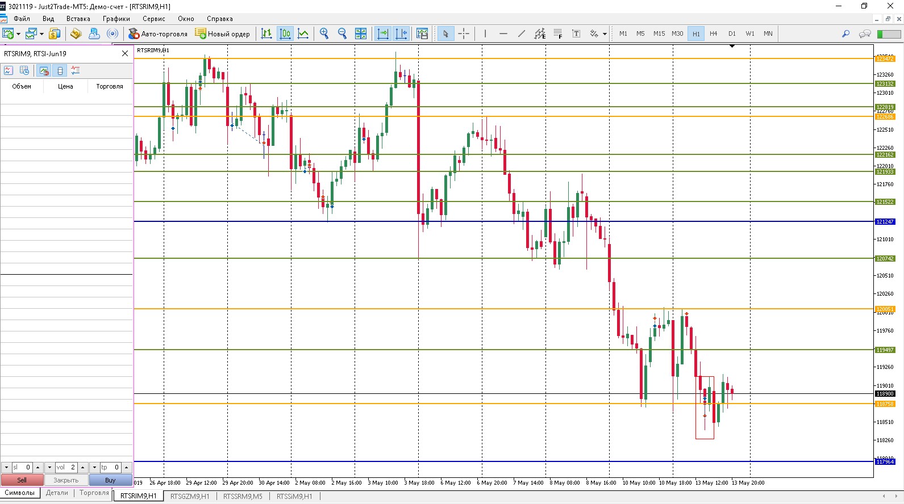Open the Файл menu
This screenshot has width=904, height=504.
(x=22, y=19)
